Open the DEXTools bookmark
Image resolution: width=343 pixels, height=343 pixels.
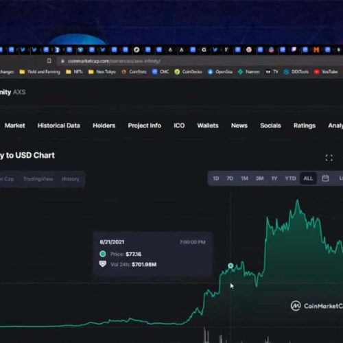click(x=296, y=72)
